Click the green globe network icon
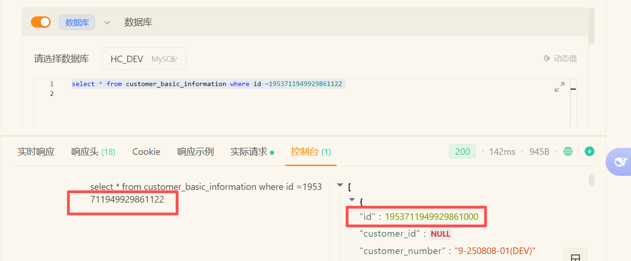The width and height of the screenshot is (631, 261). point(568,152)
